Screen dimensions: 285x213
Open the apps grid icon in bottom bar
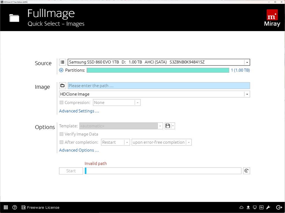coord(6,207)
